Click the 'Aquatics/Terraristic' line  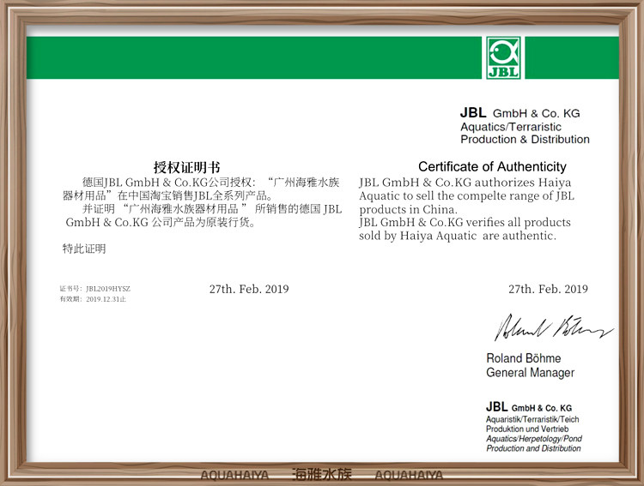point(511,127)
